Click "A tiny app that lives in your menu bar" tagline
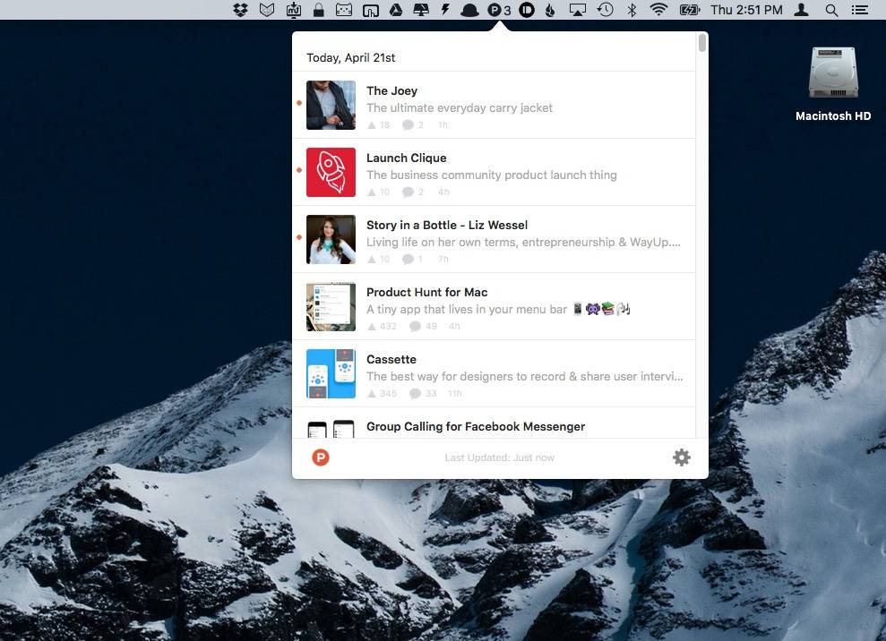 tap(467, 310)
